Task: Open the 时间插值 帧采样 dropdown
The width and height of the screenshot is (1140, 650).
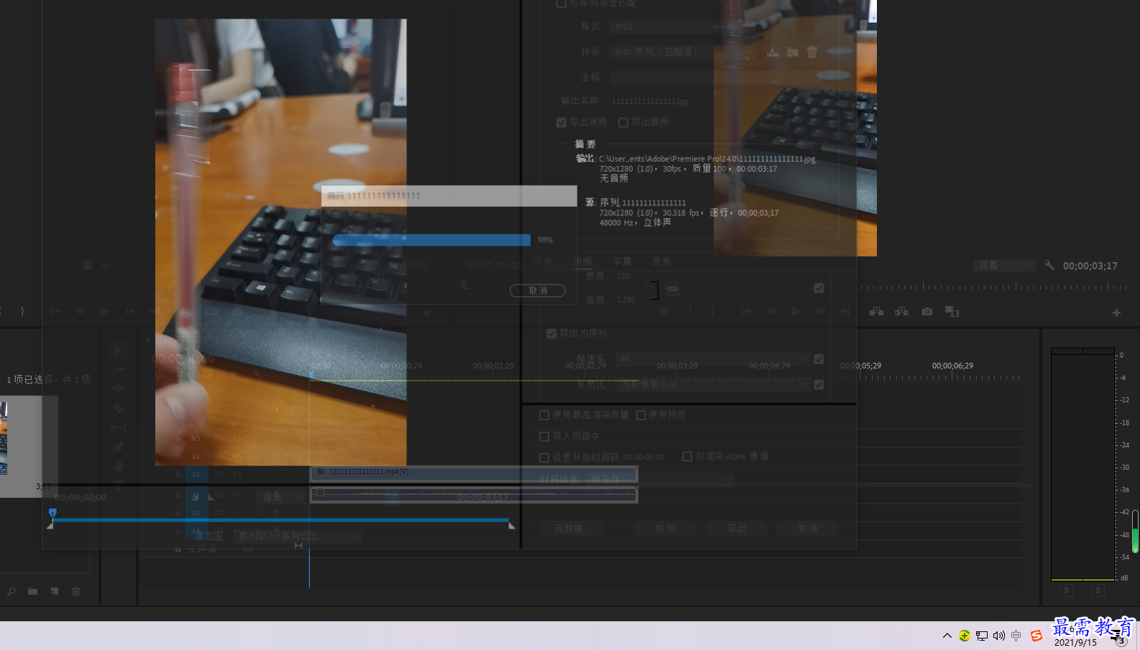Action: (x=660, y=479)
